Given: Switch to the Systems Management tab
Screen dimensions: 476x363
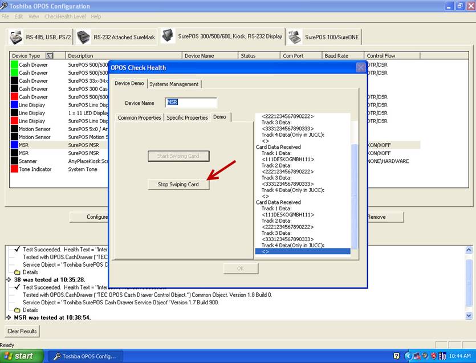Looking at the screenshot, I should 174,84.
